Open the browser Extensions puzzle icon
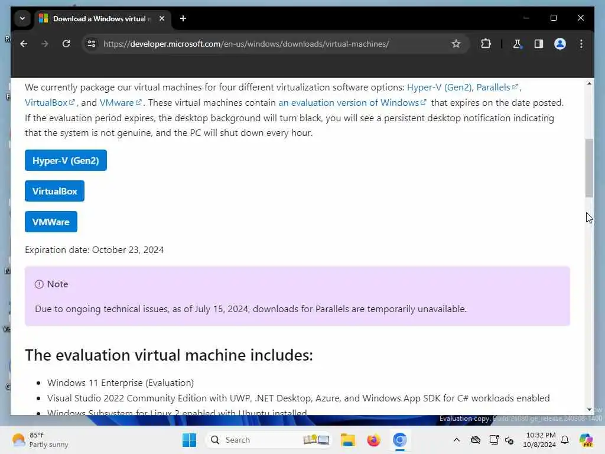 pyautogui.click(x=486, y=44)
